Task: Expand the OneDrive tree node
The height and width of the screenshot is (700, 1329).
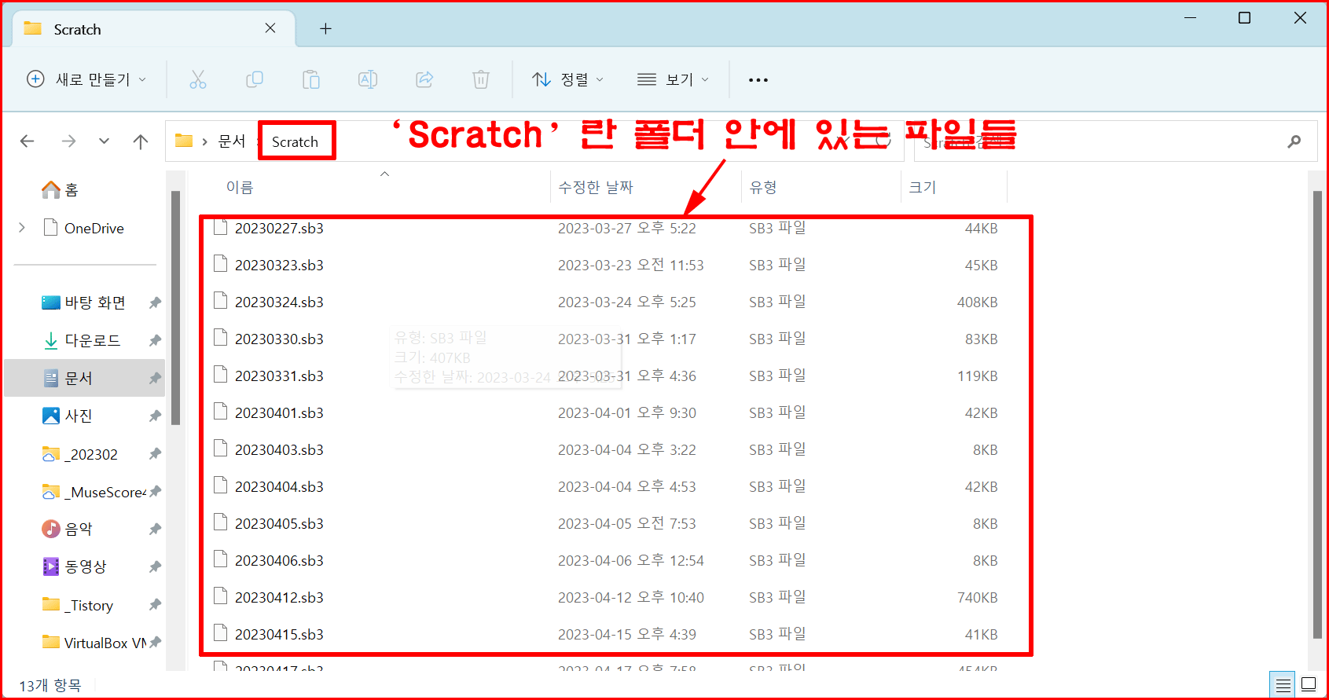Action: [22, 228]
